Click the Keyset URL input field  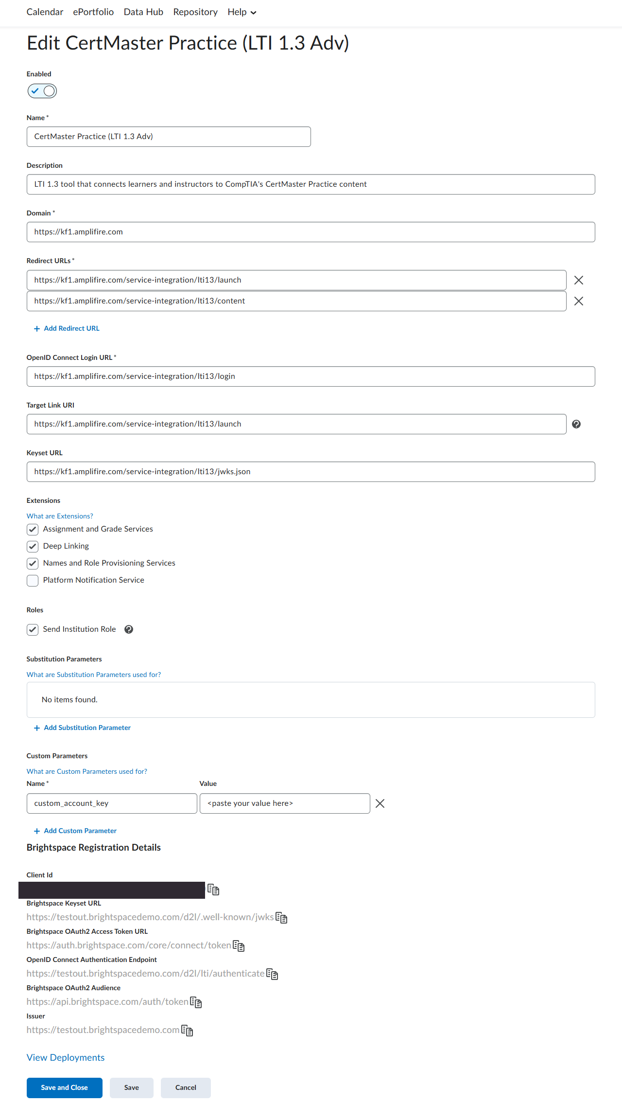coord(311,472)
